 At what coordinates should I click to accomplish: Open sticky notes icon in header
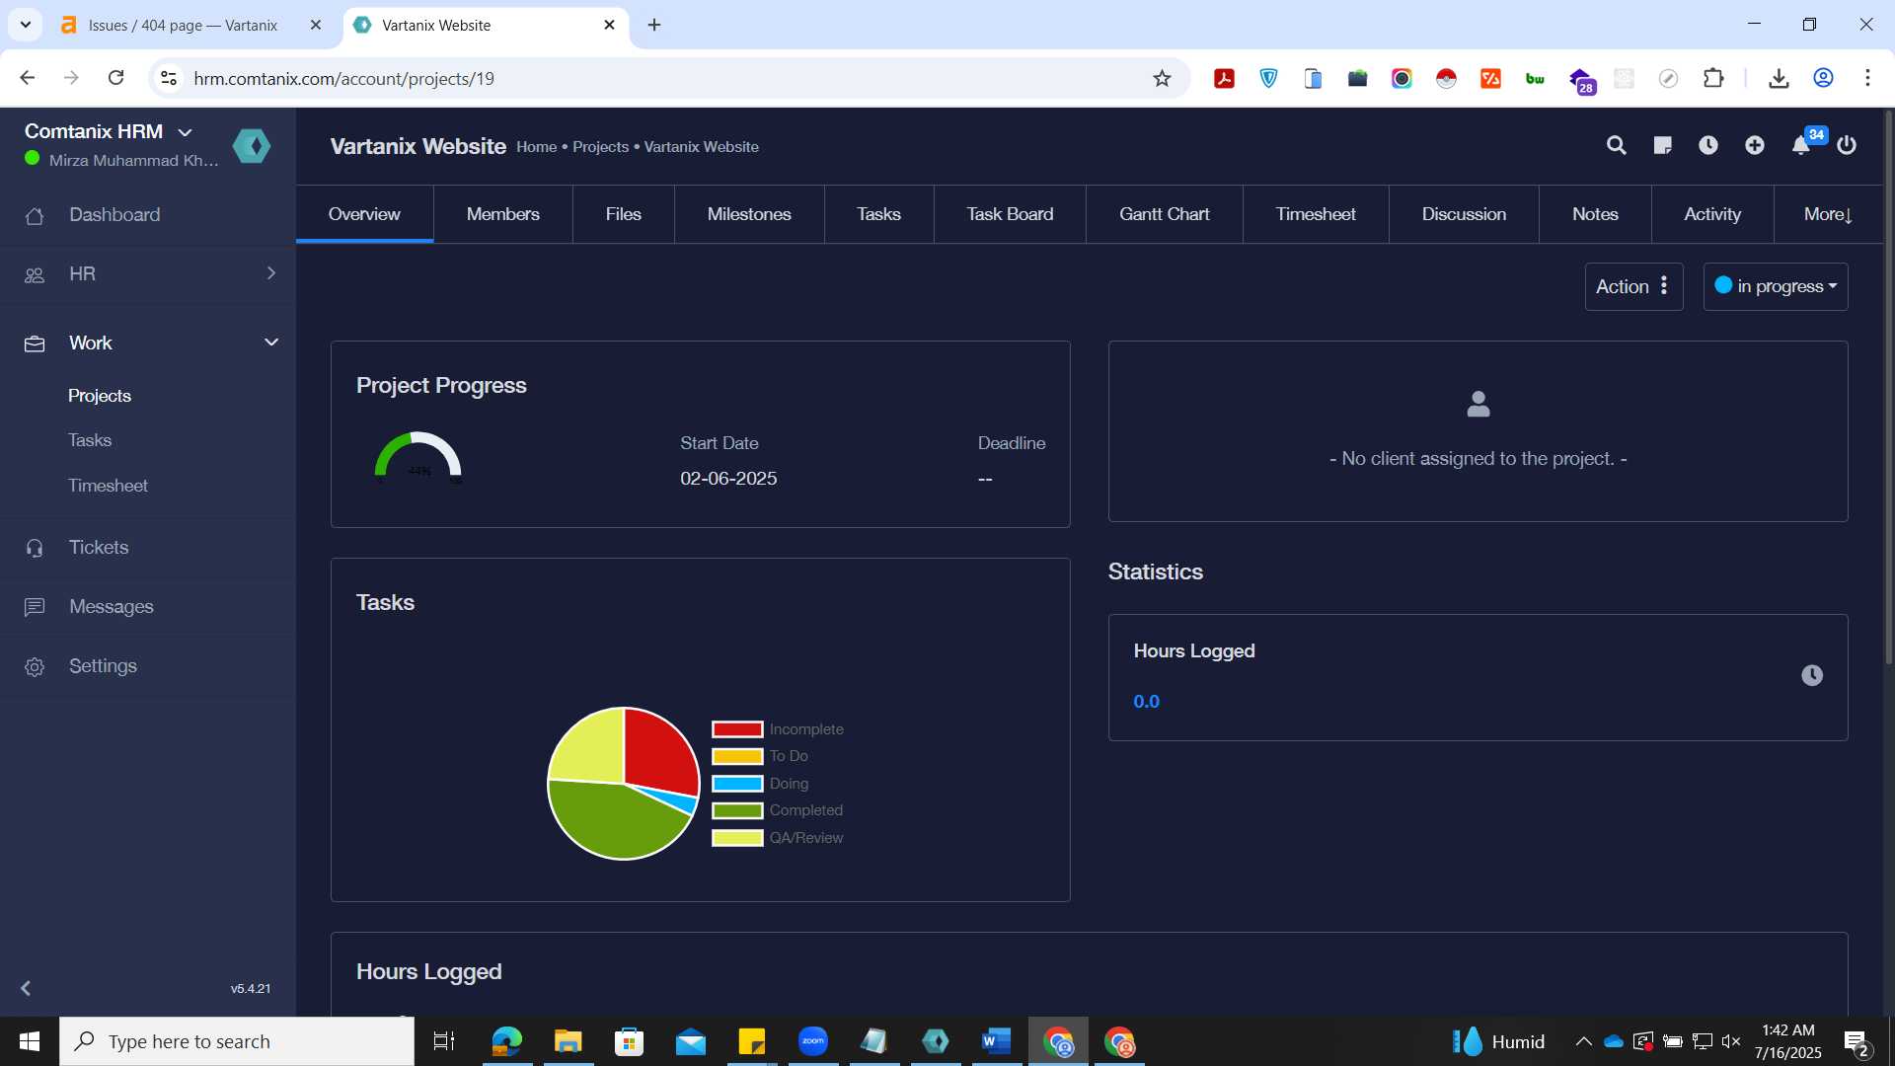click(1662, 146)
